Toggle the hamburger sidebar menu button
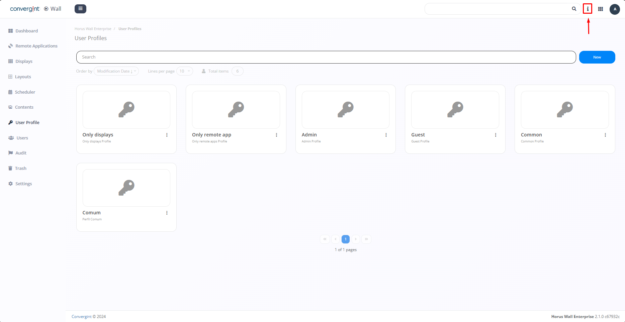625x322 pixels. 80,9
